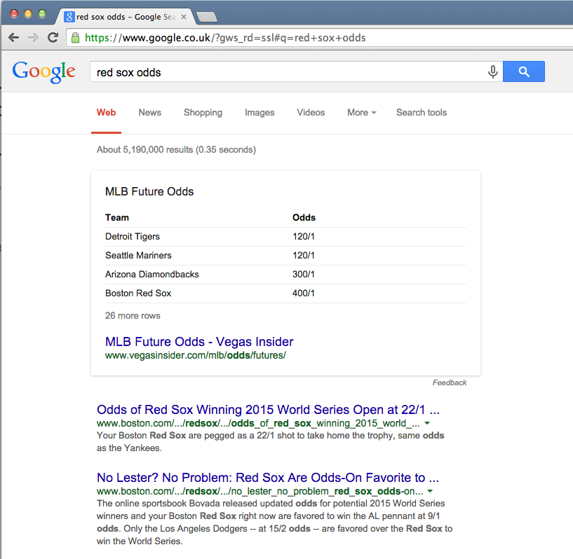Viewport: 573px width, 559px height.
Task: Click the Google logo
Action: [x=44, y=71]
